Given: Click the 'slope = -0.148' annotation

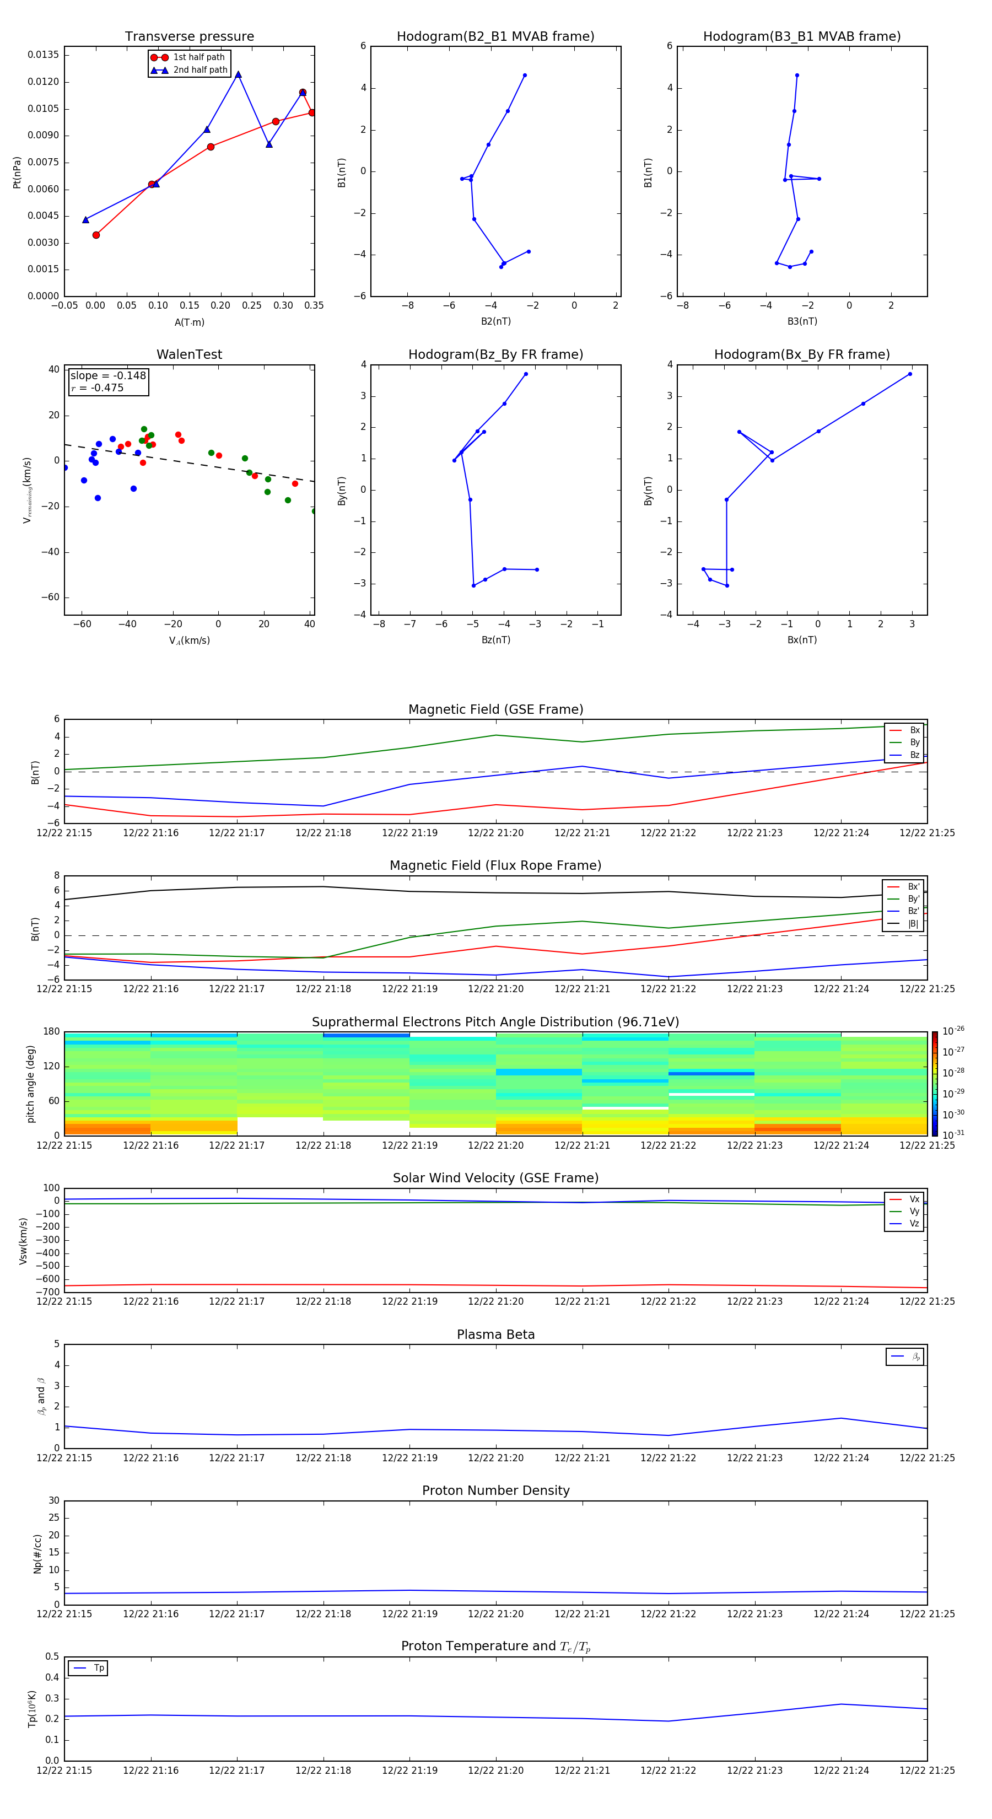Looking at the screenshot, I should coord(108,376).
